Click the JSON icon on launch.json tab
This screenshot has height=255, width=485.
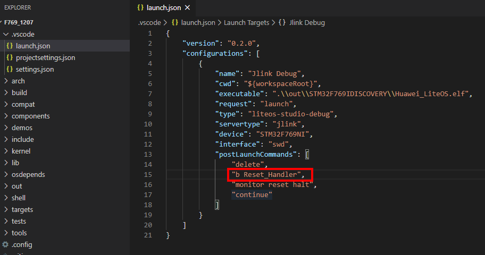coord(140,8)
